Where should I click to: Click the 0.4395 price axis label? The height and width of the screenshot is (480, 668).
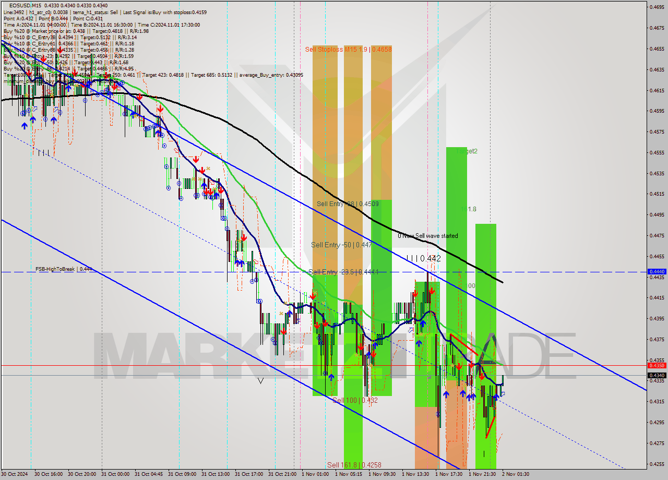coord(656,318)
